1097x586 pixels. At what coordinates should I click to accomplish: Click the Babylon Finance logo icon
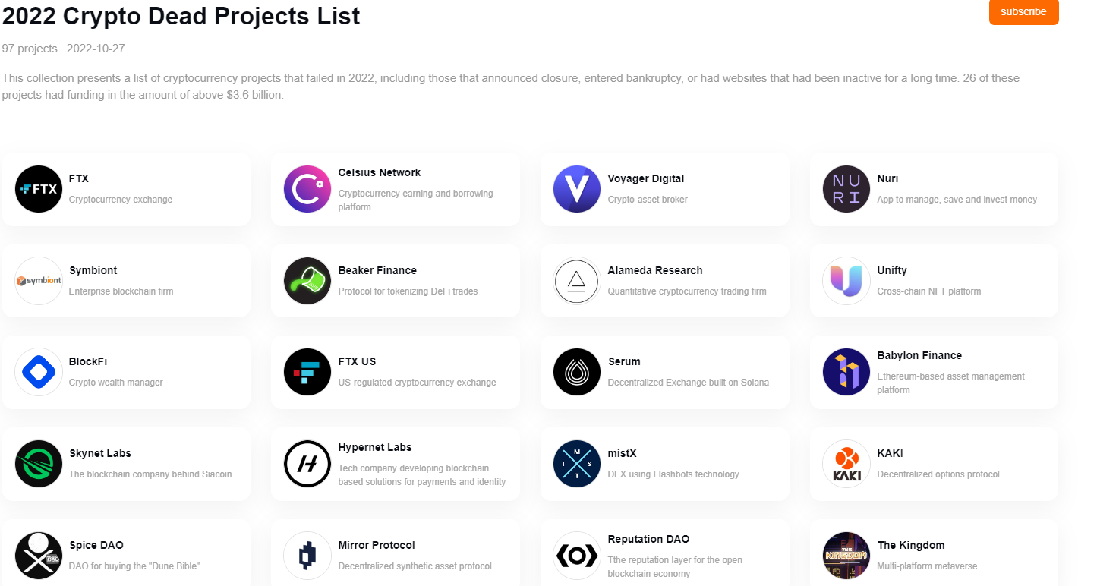point(846,372)
